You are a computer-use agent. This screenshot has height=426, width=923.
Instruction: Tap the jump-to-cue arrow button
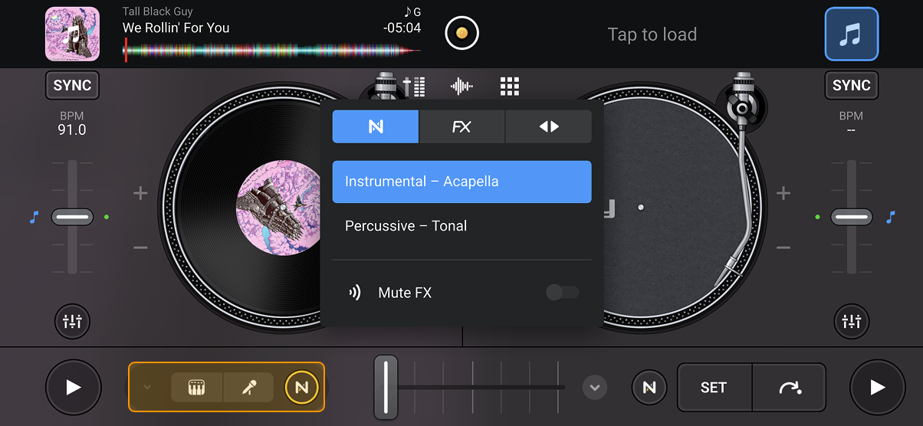789,388
